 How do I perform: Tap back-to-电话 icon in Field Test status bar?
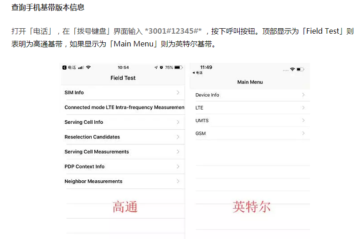click(64, 67)
